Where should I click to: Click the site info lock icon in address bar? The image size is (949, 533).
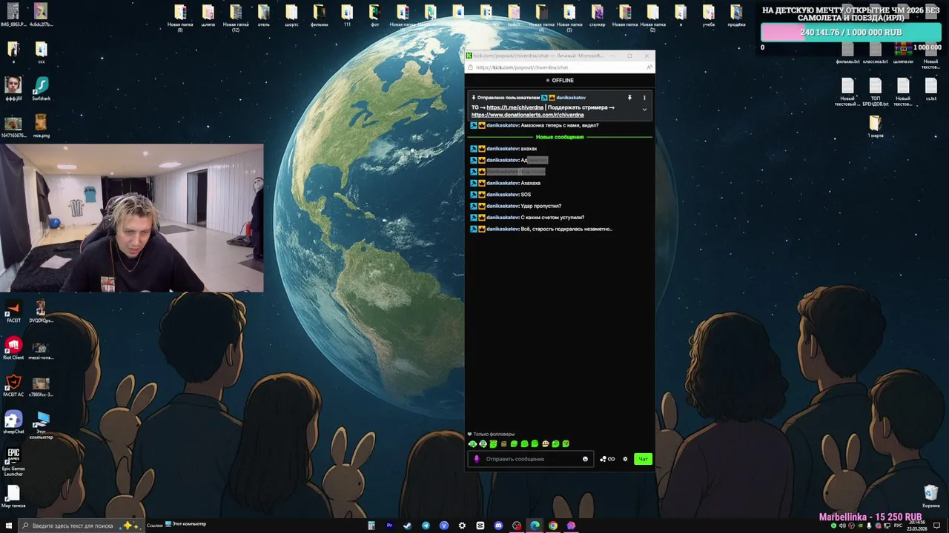point(471,67)
